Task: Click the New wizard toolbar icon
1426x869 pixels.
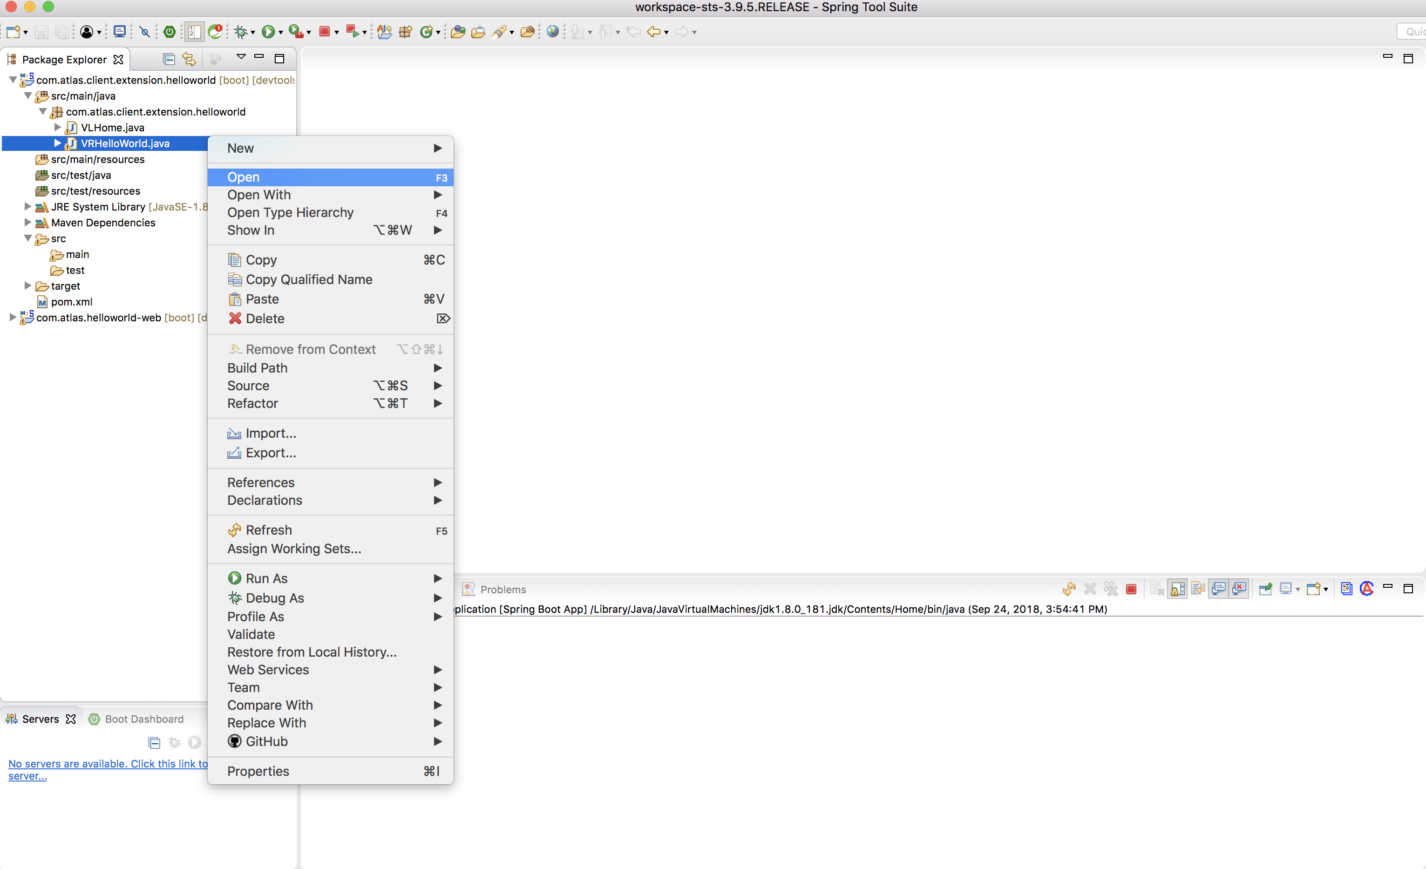Action: (x=14, y=32)
